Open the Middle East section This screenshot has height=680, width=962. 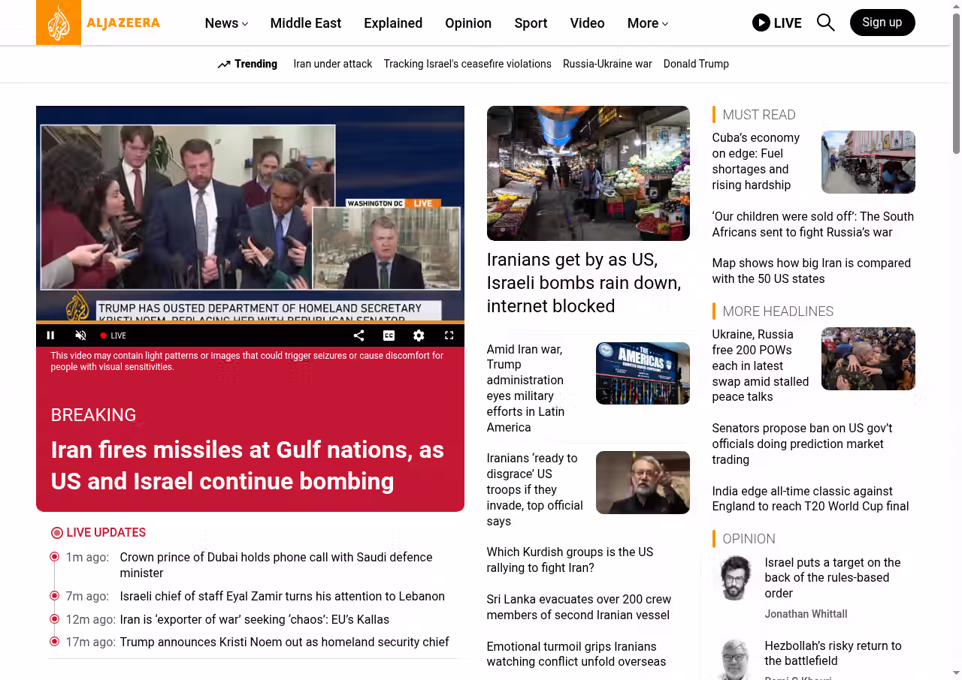(305, 23)
